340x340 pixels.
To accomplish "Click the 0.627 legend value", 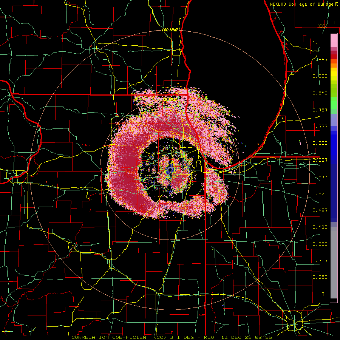I will tap(320, 160).
